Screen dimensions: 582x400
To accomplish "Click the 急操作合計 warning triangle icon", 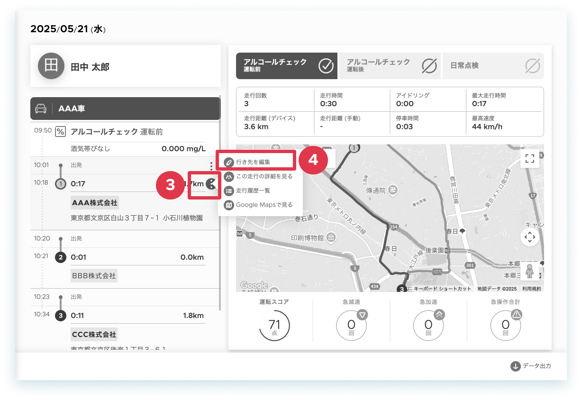I will [x=517, y=314].
